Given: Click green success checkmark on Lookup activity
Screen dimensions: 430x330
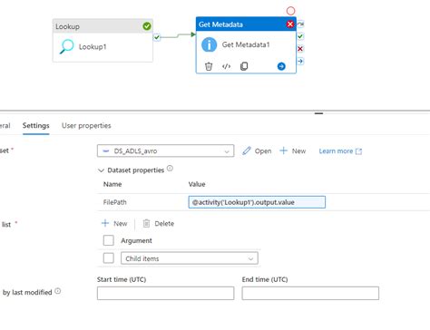Looking at the screenshot, I should pyautogui.click(x=147, y=26).
